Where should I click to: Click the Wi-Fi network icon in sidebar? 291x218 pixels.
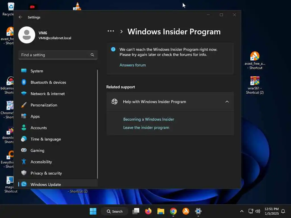tap(24, 93)
